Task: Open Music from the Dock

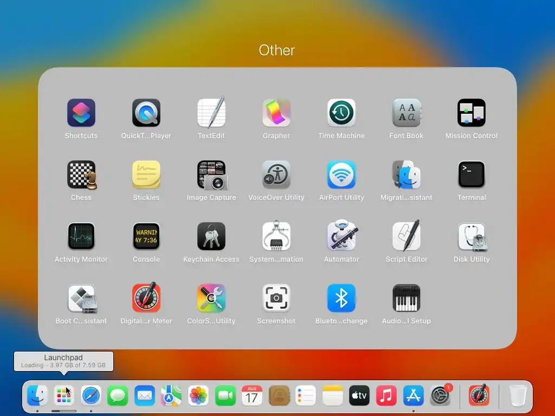Action: click(386, 395)
